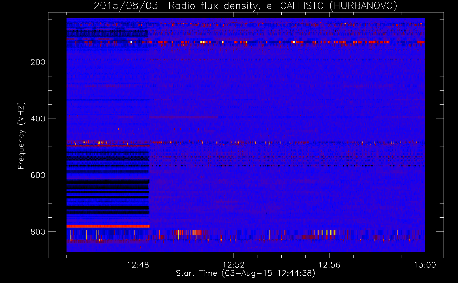The image size is (458, 283).
Task: Click the Start Time axis caption
Action: [245, 273]
